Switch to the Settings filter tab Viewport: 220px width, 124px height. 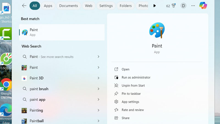[x=106, y=6]
